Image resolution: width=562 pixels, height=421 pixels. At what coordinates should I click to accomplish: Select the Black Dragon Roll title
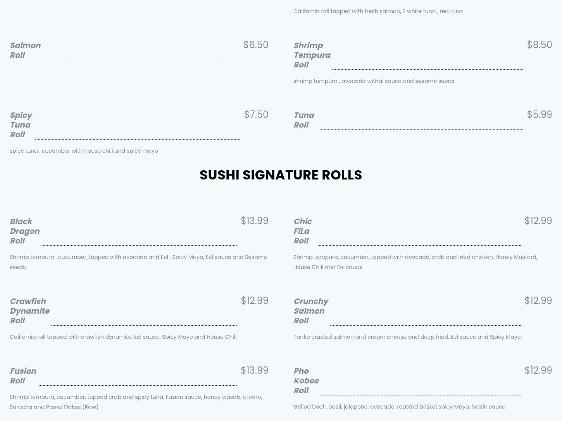(x=24, y=231)
